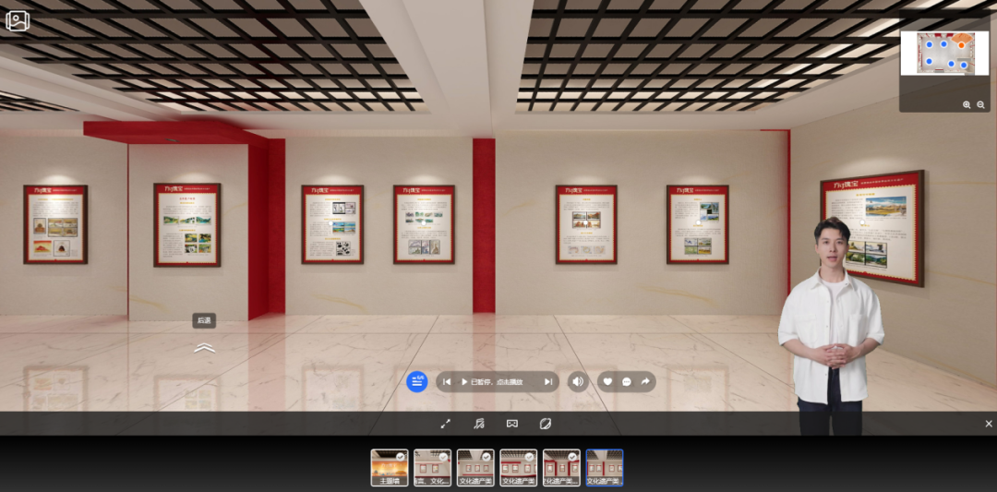Zoom out on the minimap
The width and height of the screenshot is (997, 492).
pos(980,105)
